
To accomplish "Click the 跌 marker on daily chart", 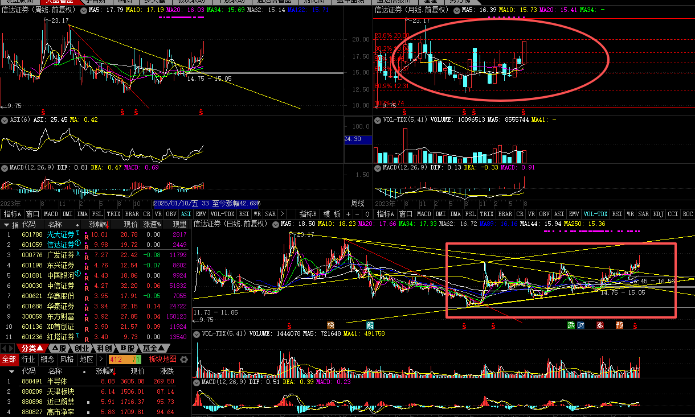I will coord(571,325).
